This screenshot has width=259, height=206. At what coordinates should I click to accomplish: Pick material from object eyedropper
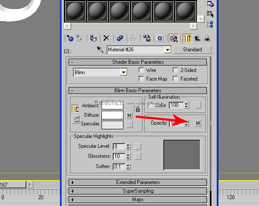point(100,49)
